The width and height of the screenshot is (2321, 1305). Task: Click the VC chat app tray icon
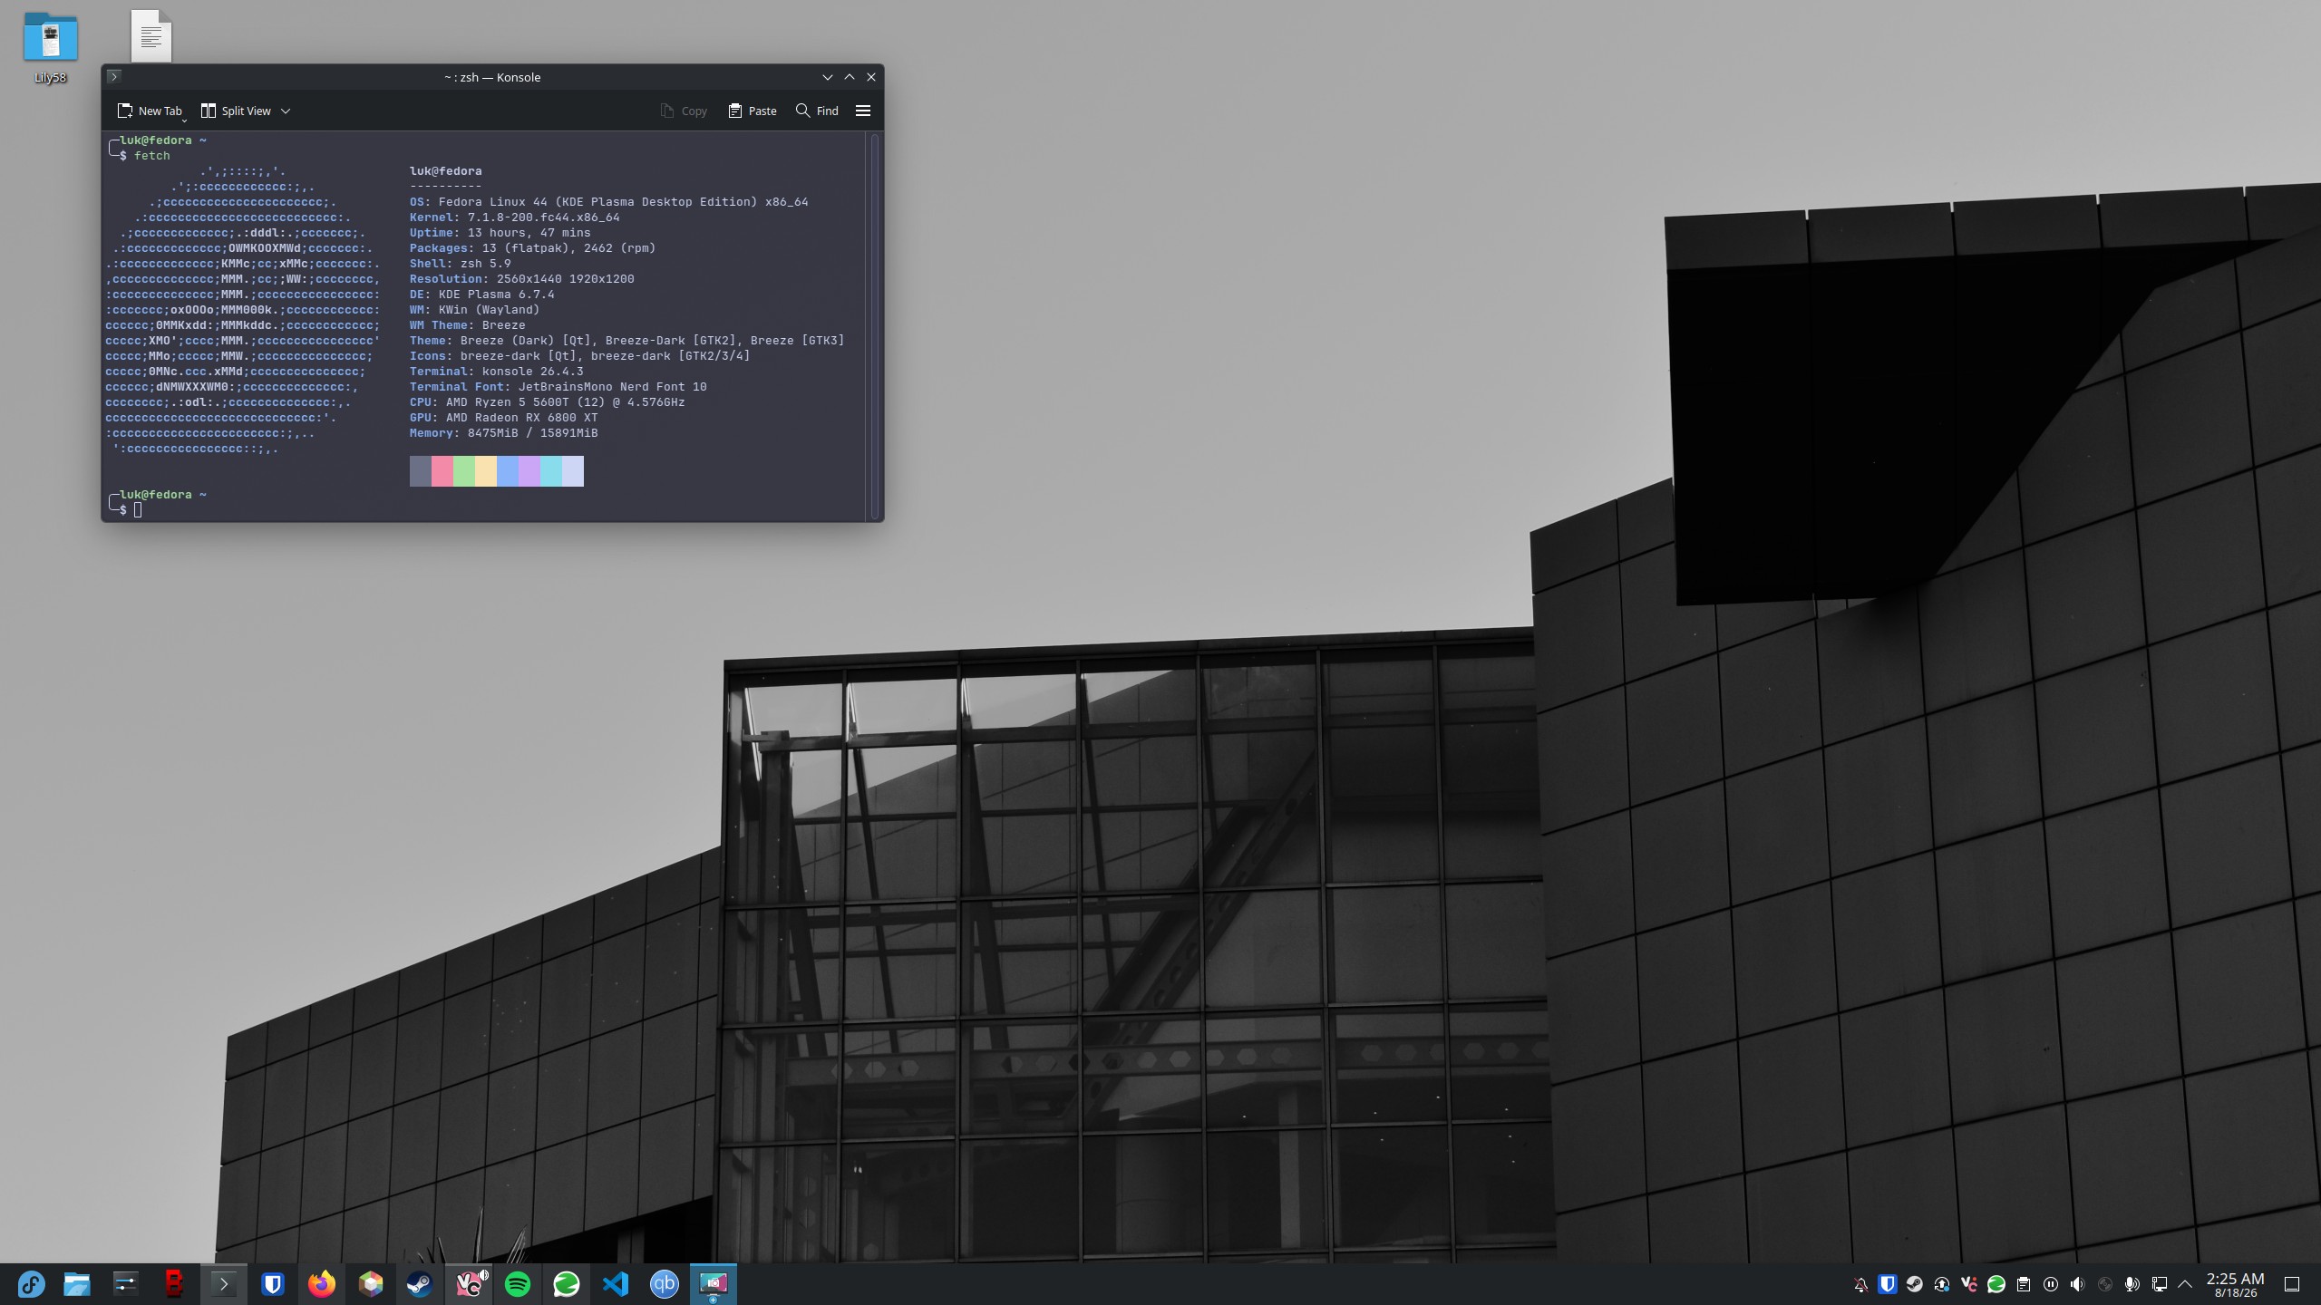pyautogui.click(x=1969, y=1284)
